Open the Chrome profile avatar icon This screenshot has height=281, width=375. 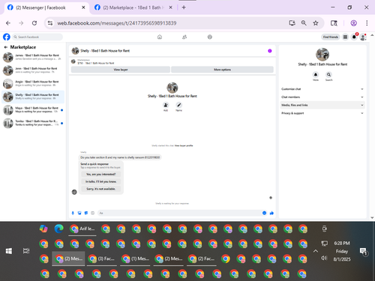(353, 23)
